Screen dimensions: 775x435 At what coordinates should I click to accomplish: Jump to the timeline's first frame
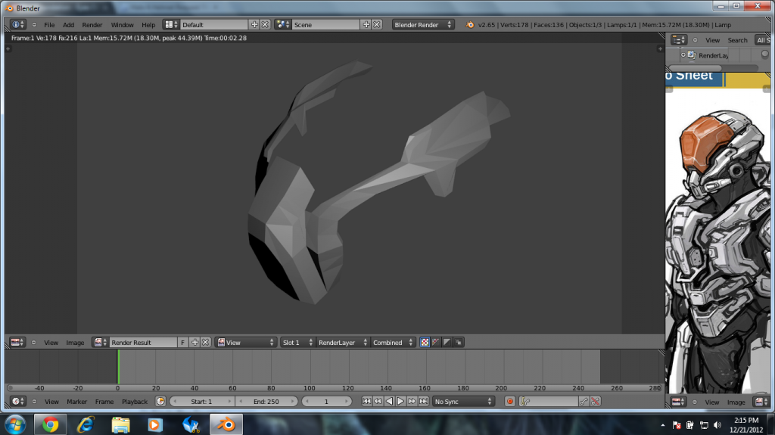click(366, 402)
